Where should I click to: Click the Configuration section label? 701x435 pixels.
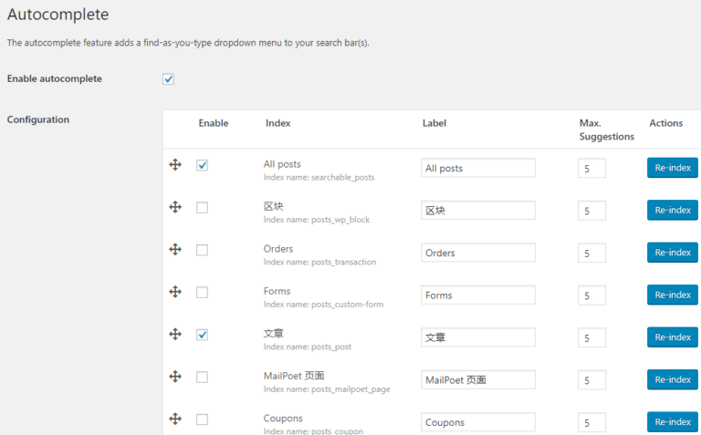(x=38, y=119)
